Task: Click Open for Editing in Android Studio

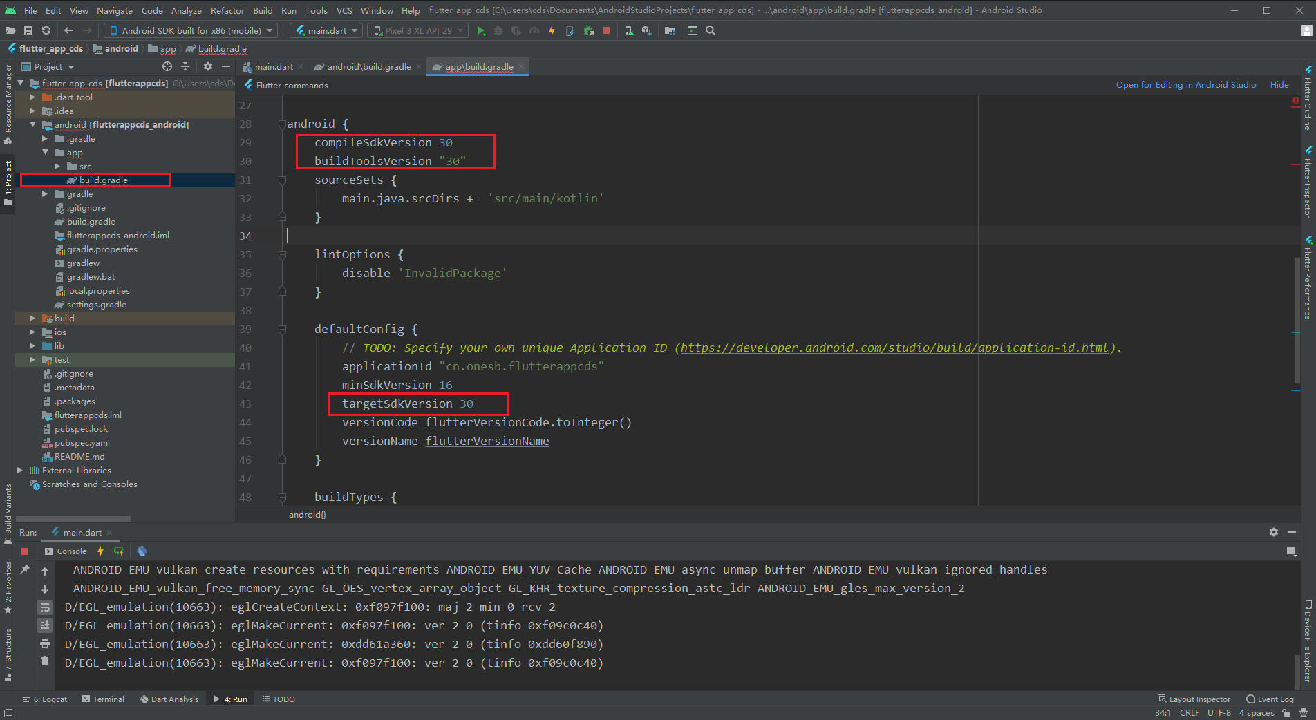Action: point(1186,85)
